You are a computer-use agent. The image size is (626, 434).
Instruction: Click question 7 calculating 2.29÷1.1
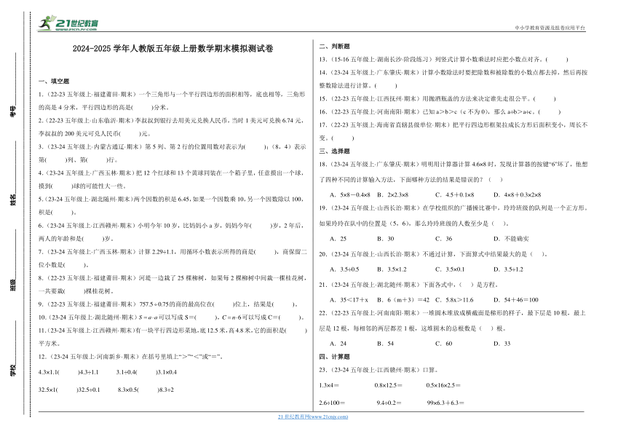[172, 258]
